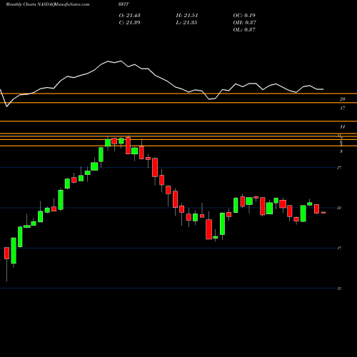
Task: Click the axis label 20 by the orange line
Action: coord(342,99)
